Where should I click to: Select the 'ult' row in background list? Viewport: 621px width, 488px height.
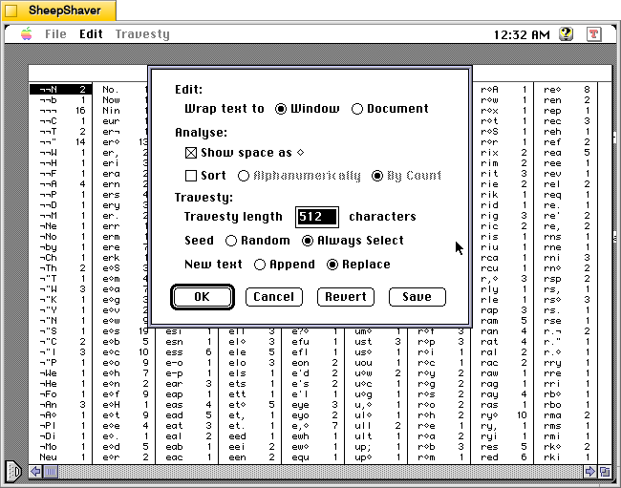[376, 436]
